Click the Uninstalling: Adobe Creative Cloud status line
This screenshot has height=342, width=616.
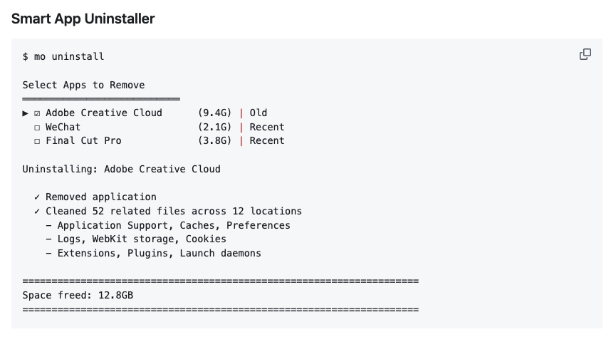pyautogui.click(x=121, y=169)
